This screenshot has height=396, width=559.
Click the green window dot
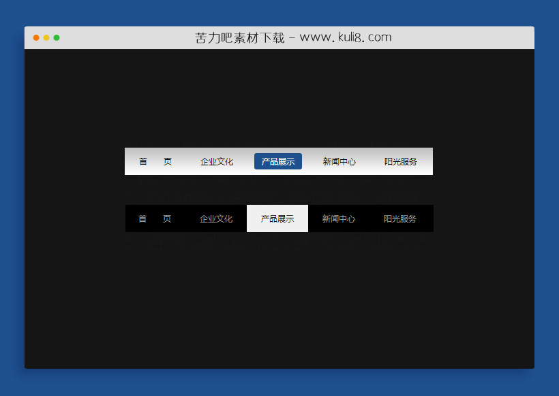(x=57, y=38)
